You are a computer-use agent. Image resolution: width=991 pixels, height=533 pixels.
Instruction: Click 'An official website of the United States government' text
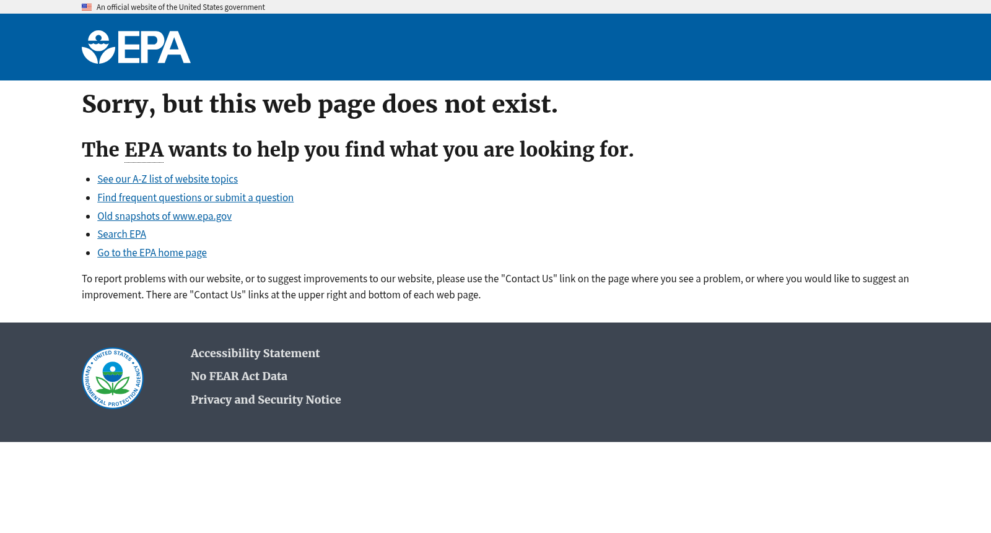(x=180, y=7)
